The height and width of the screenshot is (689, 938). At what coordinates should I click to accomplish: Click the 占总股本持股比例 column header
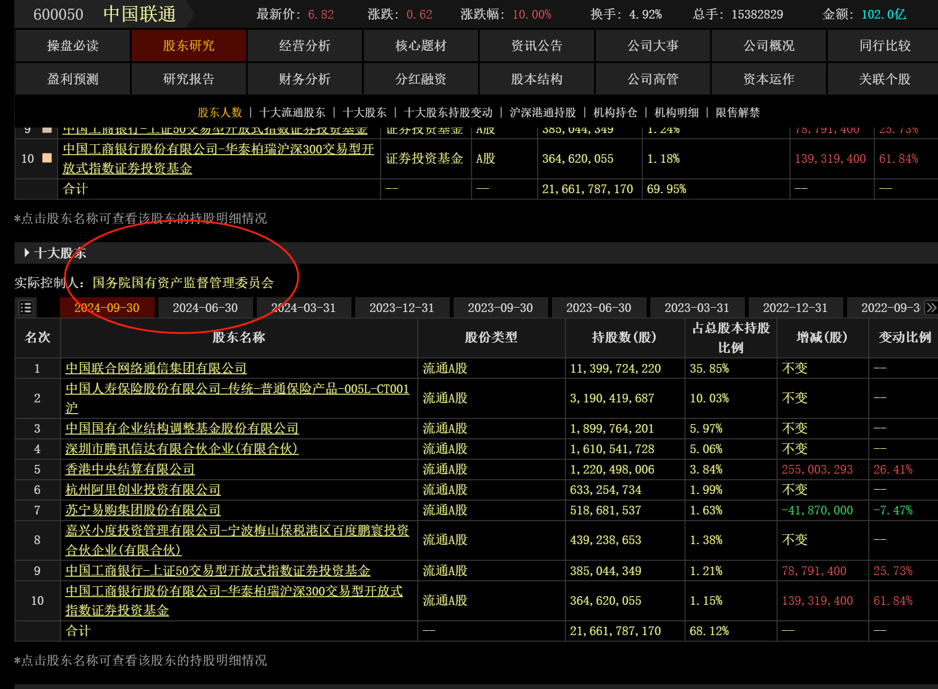point(731,337)
